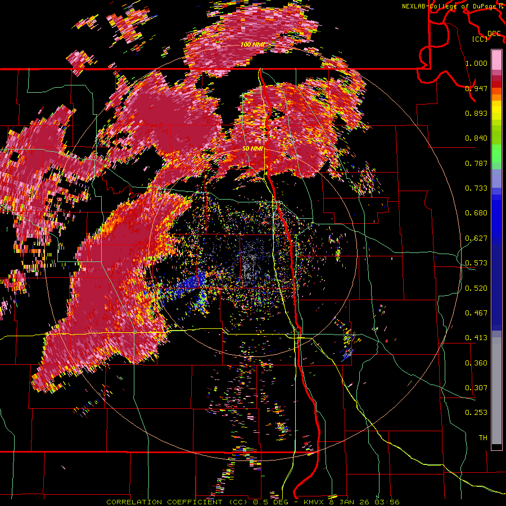Click the blue low-CC patch southwest of radar

click(191, 282)
